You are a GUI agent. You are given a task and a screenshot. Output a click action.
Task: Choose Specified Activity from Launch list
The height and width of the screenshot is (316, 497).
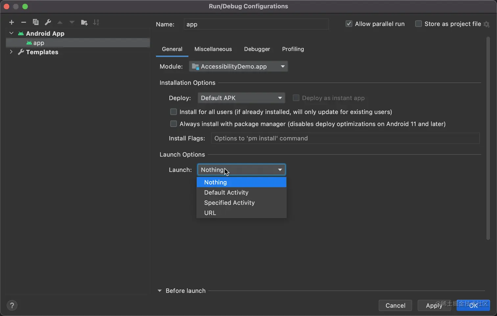tap(241, 203)
